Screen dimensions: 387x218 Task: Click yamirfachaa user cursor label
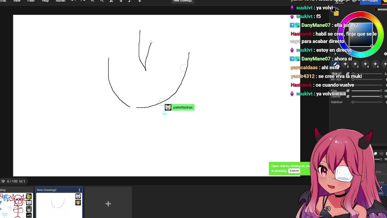pos(180,107)
